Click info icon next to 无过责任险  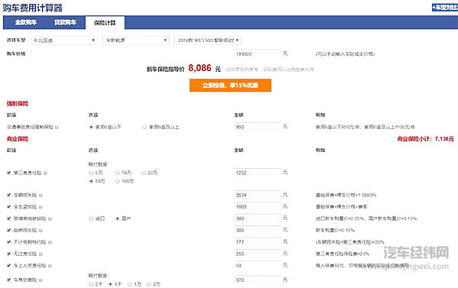pyautogui.click(x=40, y=254)
